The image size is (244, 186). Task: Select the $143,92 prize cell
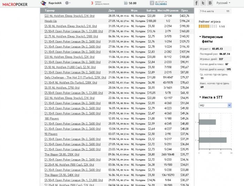[x=184, y=36]
